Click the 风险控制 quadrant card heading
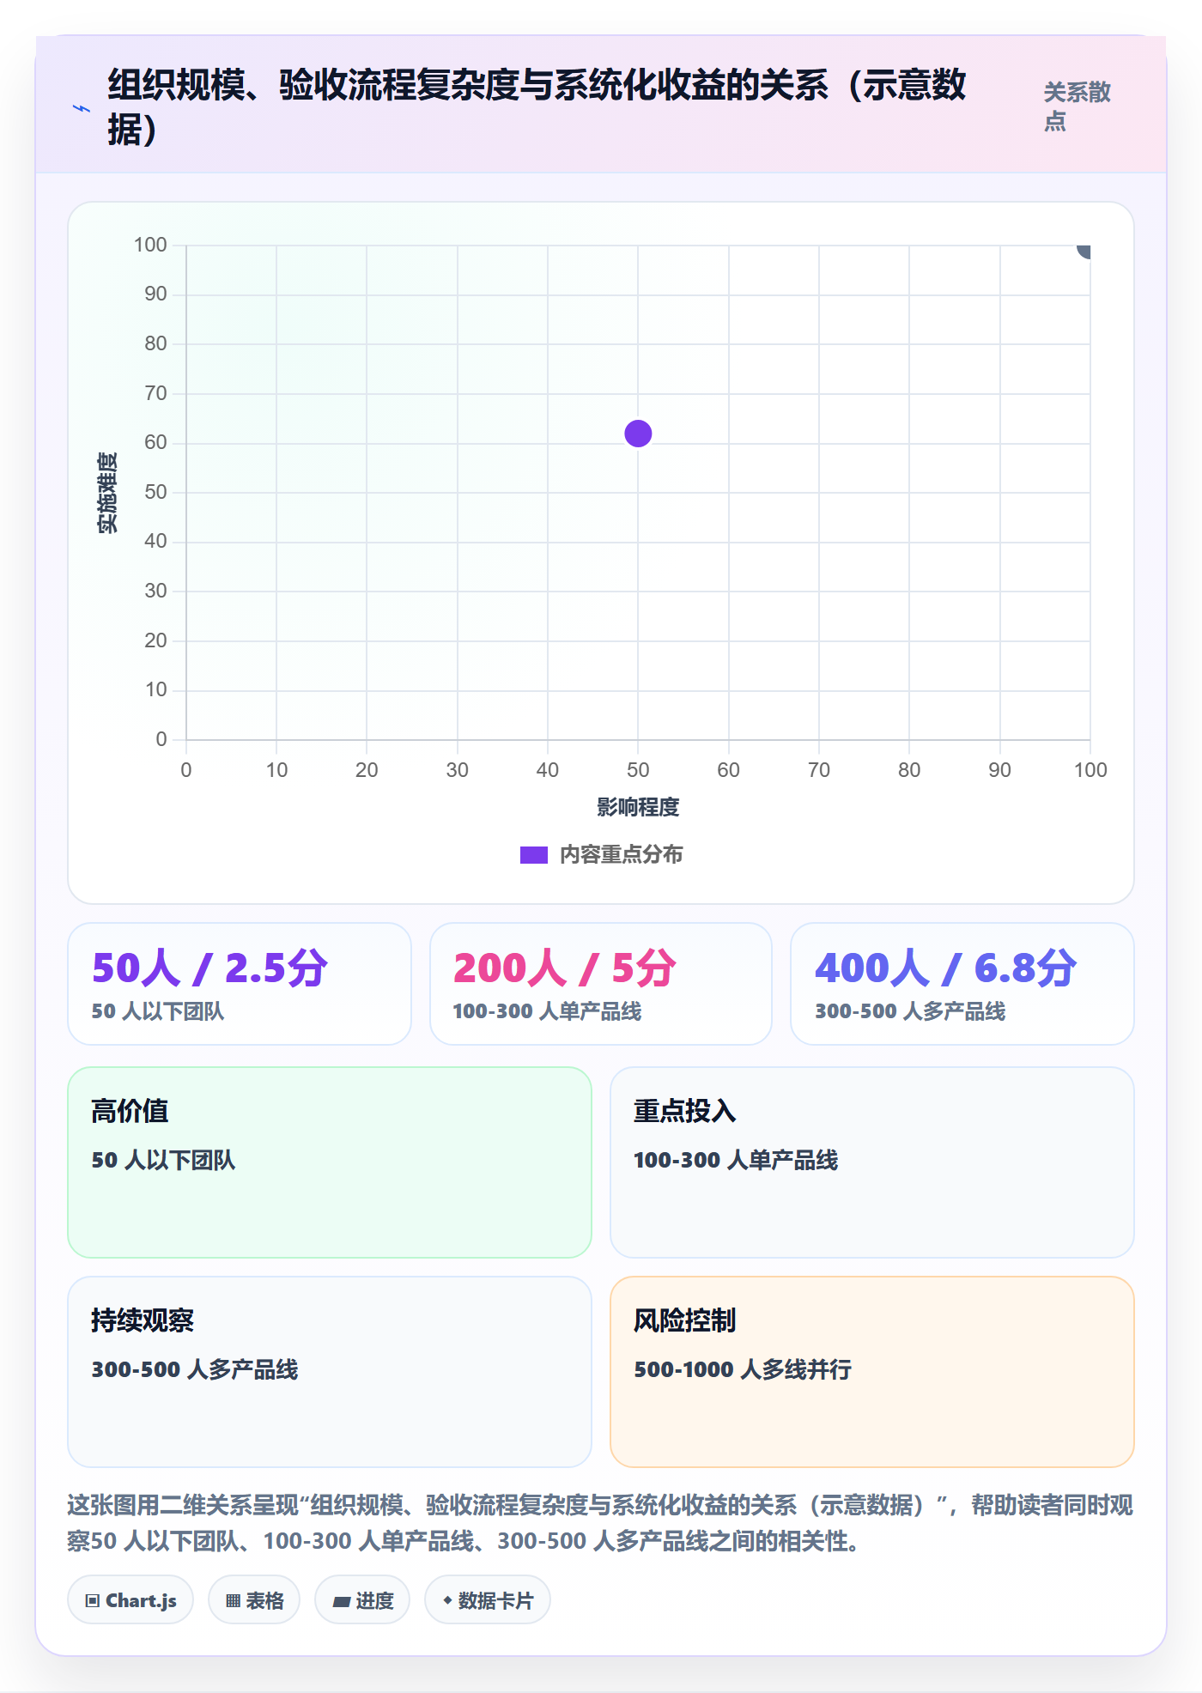The height and width of the screenshot is (1693, 1202). click(684, 1320)
